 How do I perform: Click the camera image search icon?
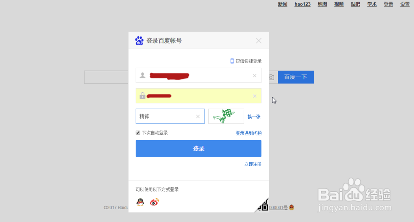[271, 77]
